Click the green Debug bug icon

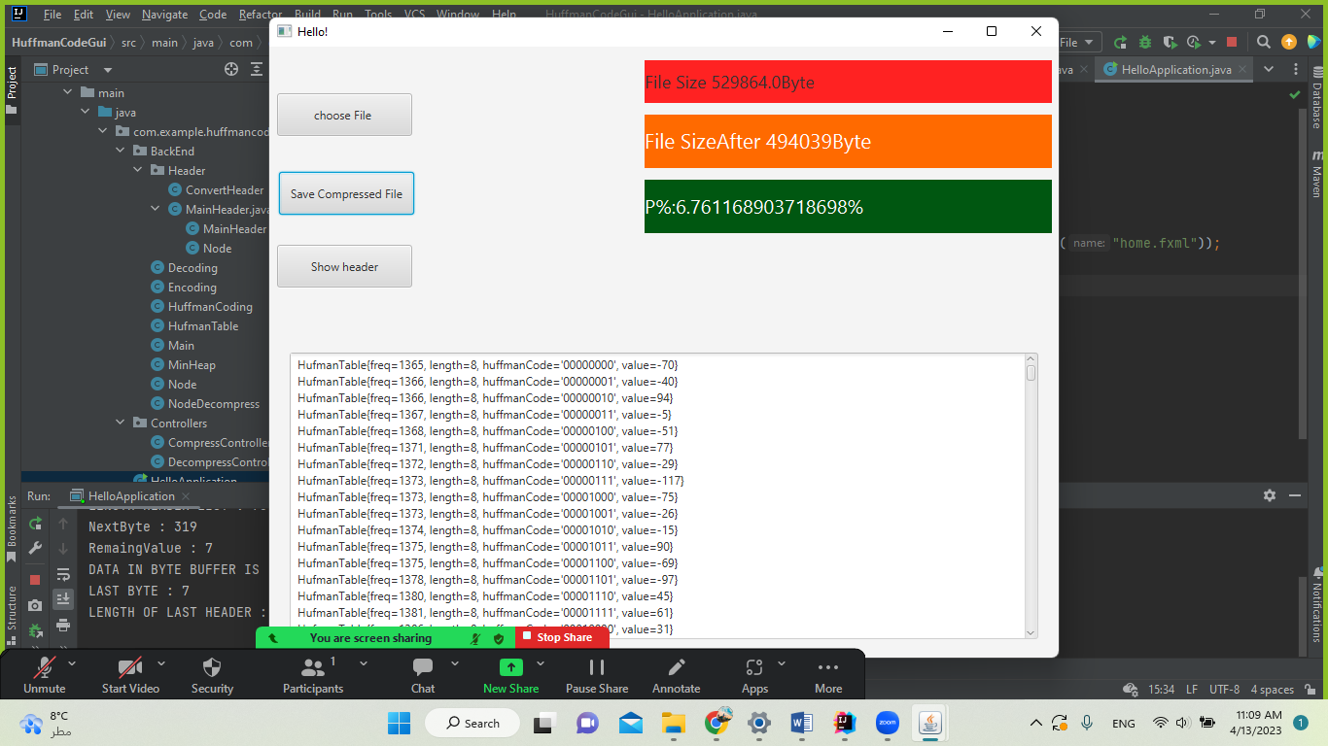1145,43
